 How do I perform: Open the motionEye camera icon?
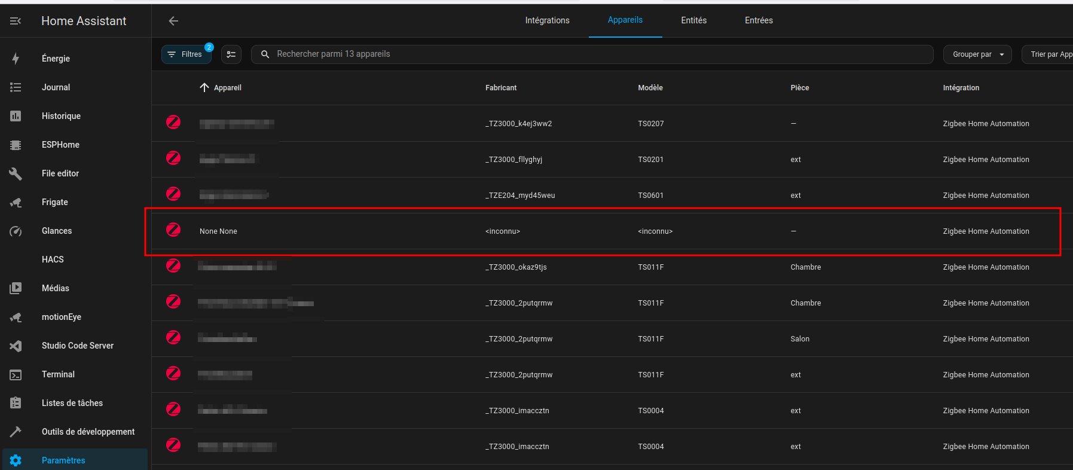click(16, 317)
